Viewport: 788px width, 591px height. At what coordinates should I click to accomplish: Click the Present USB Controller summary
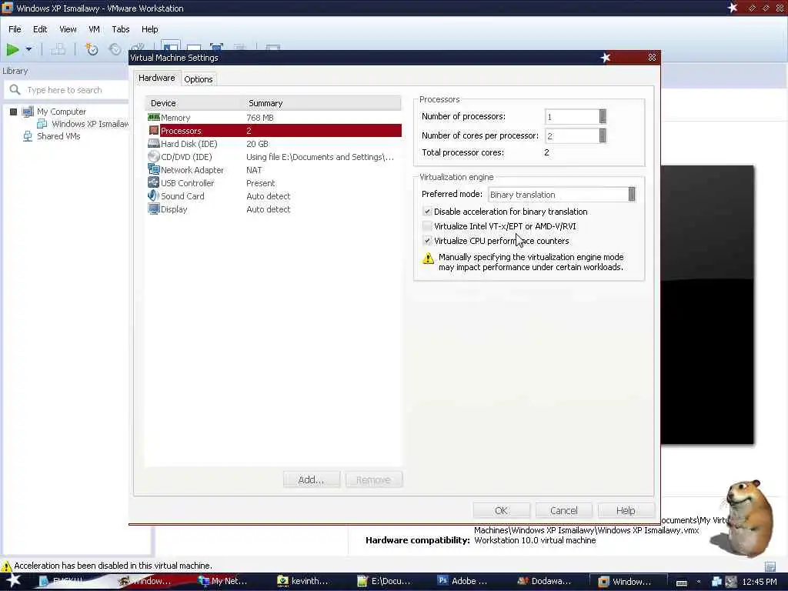click(x=260, y=183)
